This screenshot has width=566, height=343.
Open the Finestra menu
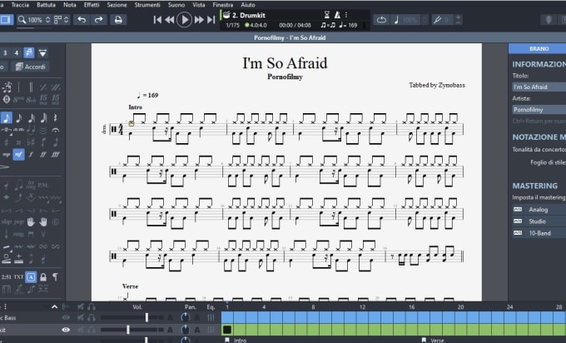(x=223, y=5)
